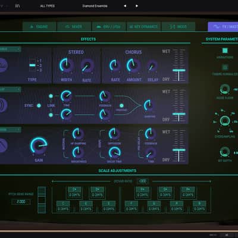Click the reverb GAIN knob
This screenshot has height=238, width=238.
39,146
